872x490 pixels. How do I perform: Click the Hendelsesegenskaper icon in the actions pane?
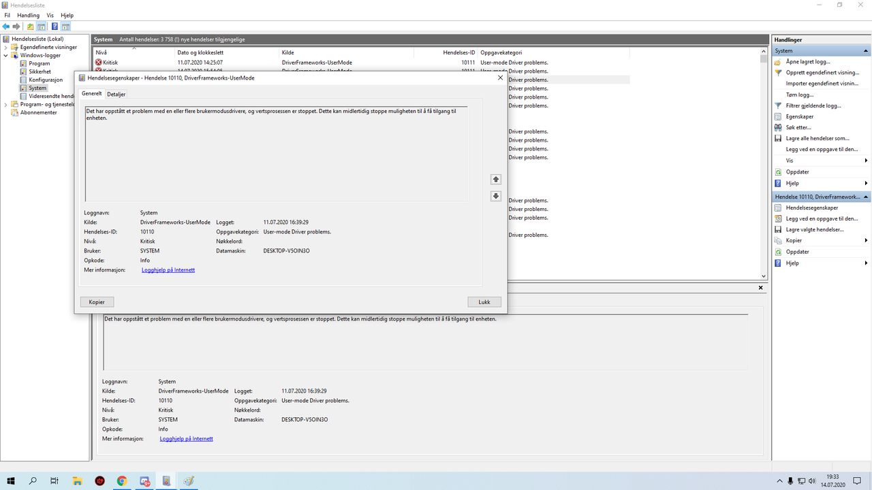779,208
